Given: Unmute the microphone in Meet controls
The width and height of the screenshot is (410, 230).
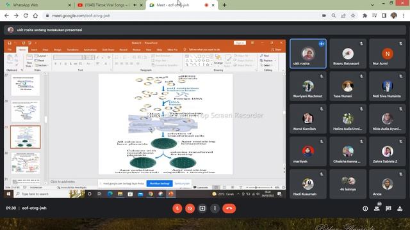Looking at the screenshot, I should pyautogui.click(x=177, y=208).
